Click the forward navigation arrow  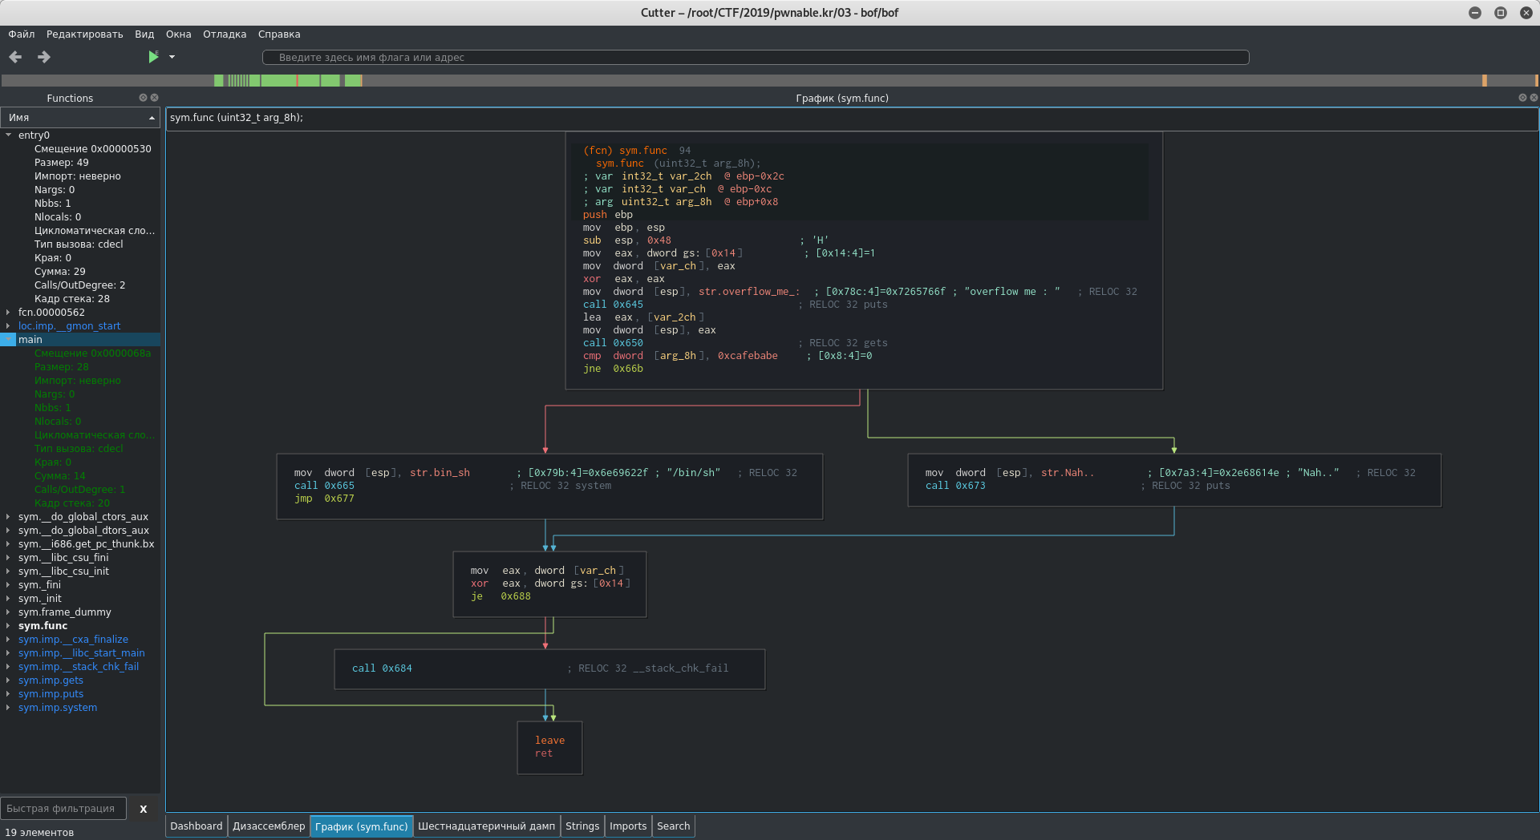44,57
